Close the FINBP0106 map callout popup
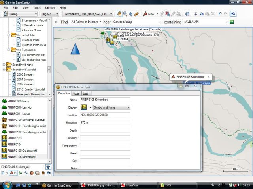 (208, 77)
